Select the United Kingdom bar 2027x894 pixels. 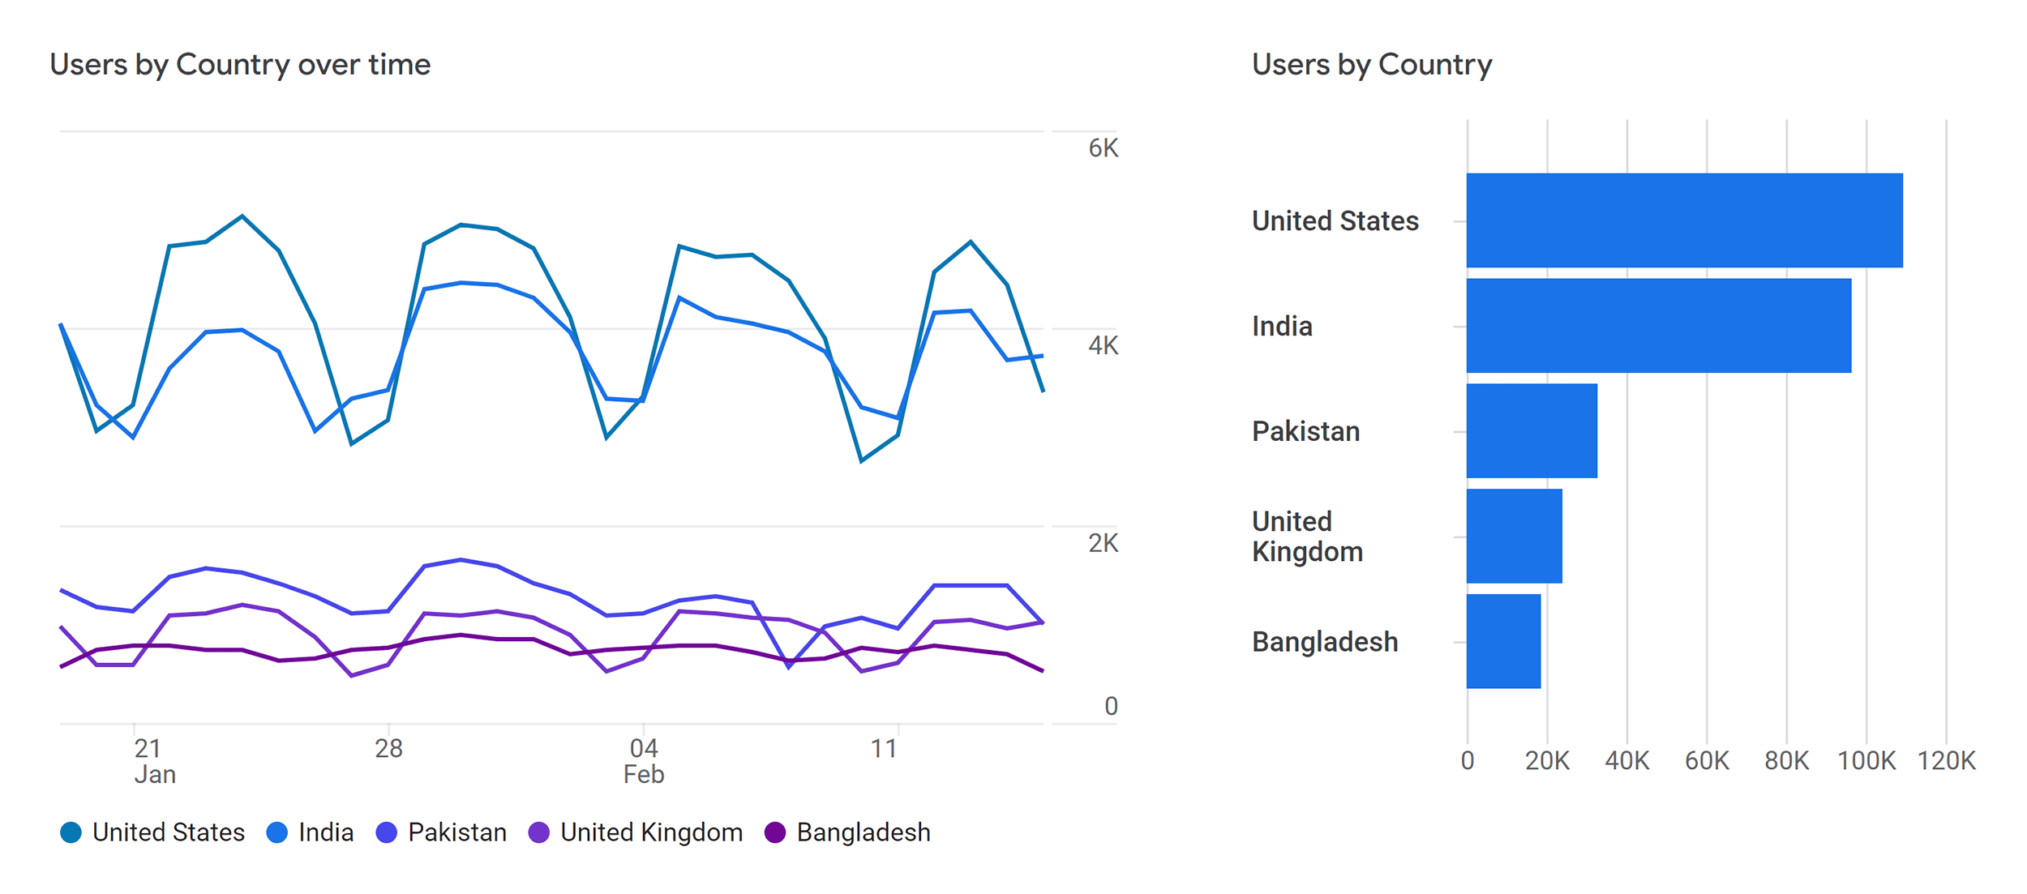[x=1514, y=536]
